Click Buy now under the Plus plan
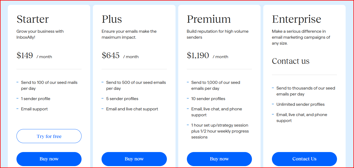 pos(134,159)
